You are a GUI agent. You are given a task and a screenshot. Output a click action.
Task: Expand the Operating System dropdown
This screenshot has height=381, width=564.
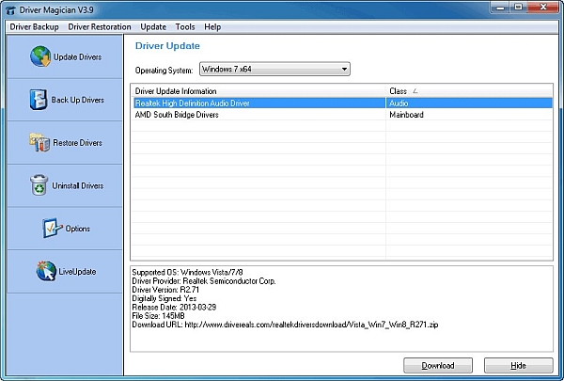coord(345,69)
